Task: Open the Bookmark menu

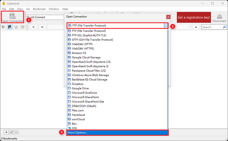Action: click(x=39, y=9)
